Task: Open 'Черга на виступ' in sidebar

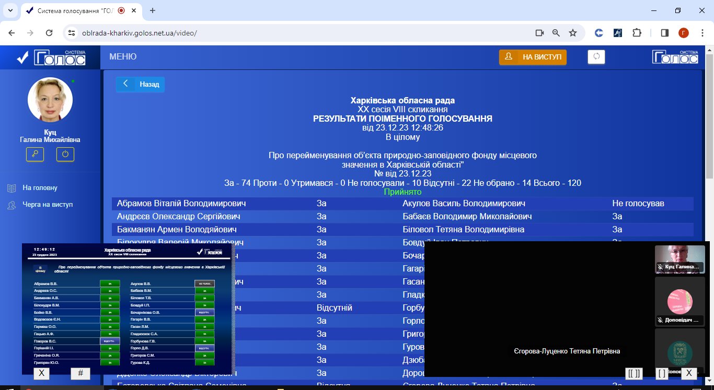Action: point(48,205)
